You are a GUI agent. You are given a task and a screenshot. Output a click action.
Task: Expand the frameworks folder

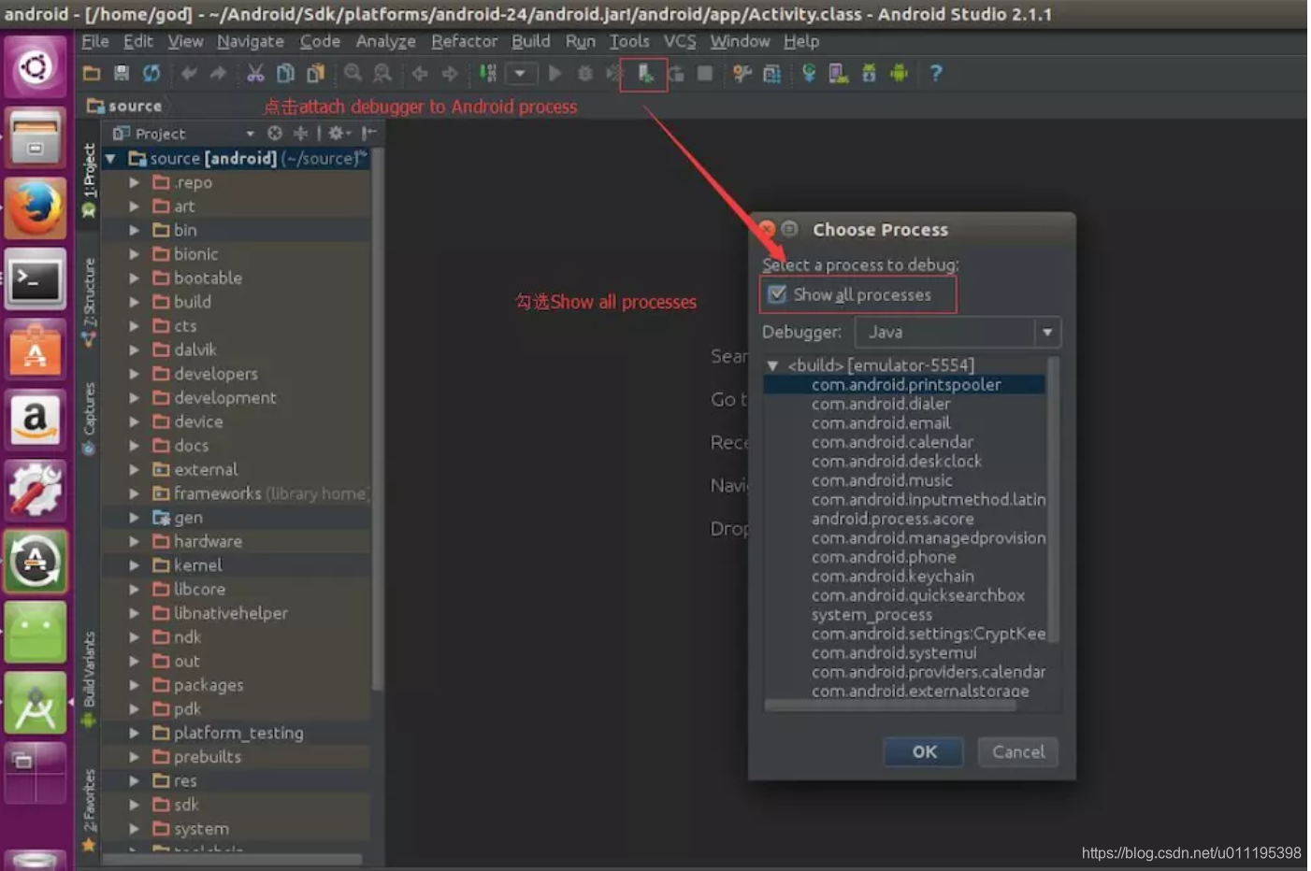(135, 493)
